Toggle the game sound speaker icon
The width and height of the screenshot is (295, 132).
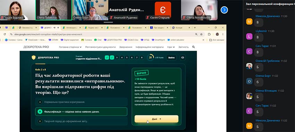182,58
